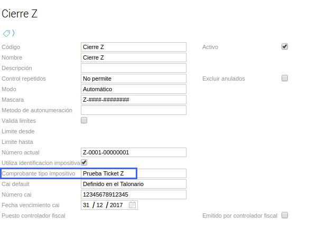Open the Control repetidos selector
327x234 pixels.
coord(133,79)
